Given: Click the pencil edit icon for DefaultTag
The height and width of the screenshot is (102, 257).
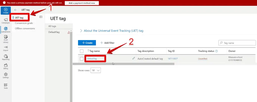Looking at the screenshot, I should [134, 58].
